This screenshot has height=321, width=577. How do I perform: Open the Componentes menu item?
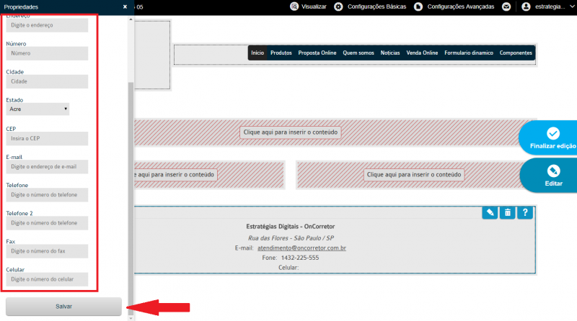[516, 53]
